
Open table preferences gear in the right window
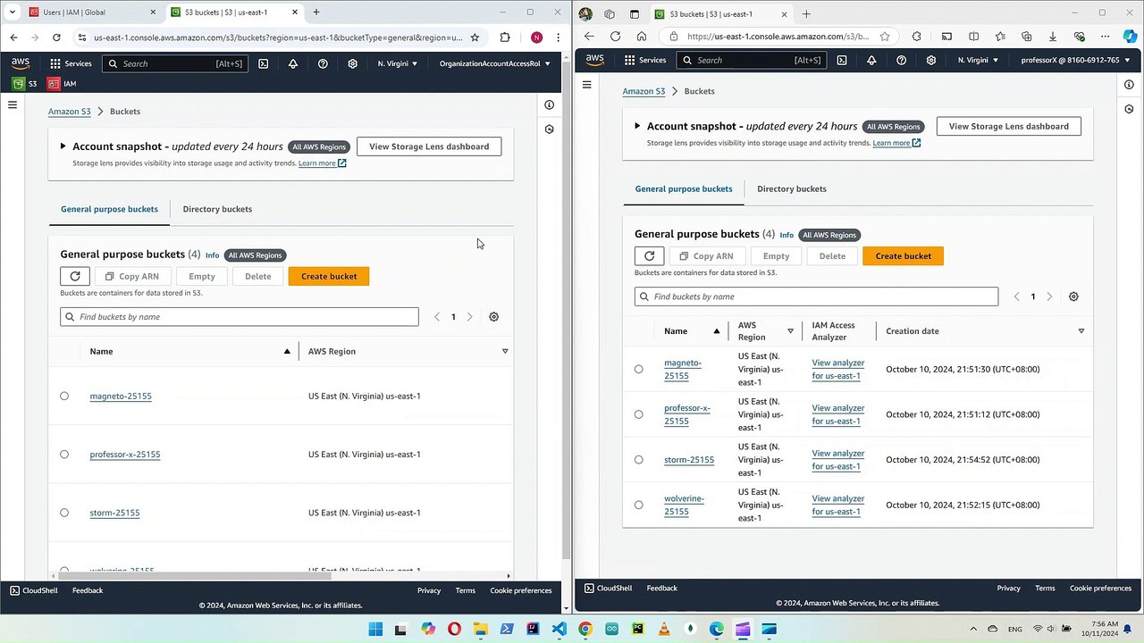click(x=1073, y=296)
